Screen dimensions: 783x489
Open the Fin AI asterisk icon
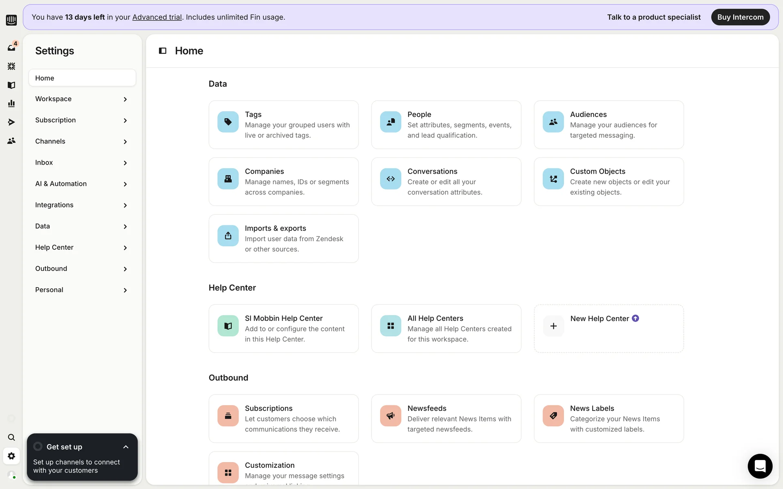coord(11,66)
